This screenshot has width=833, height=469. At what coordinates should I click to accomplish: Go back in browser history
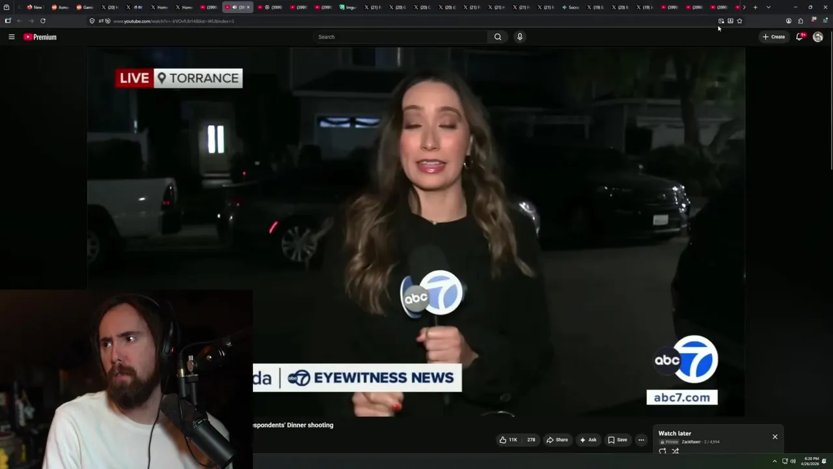pyautogui.click(x=19, y=21)
